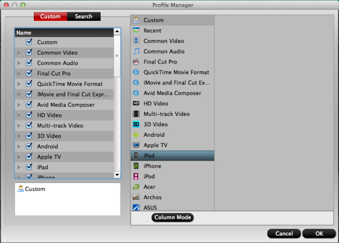Click the 3D Video icon
The image size is (339, 243).
136,124
